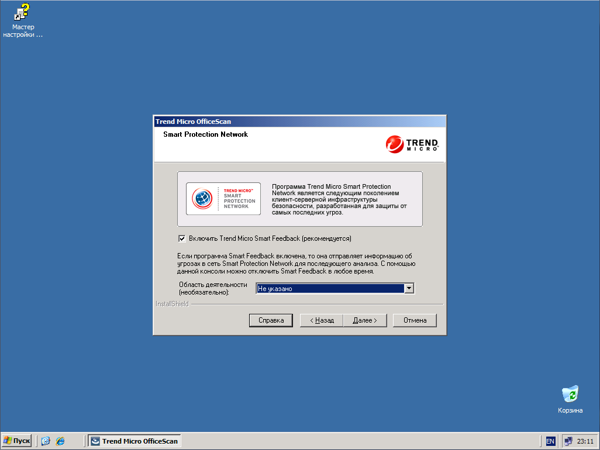The height and width of the screenshot is (450, 600).
Task: Click the 23:11 system clock
Action: point(585,441)
